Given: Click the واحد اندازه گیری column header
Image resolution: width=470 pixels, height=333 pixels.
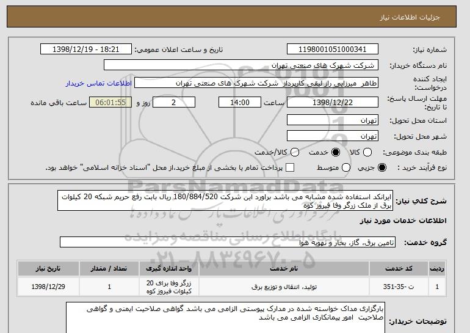Looking at the screenshot, I should tap(168, 268).
